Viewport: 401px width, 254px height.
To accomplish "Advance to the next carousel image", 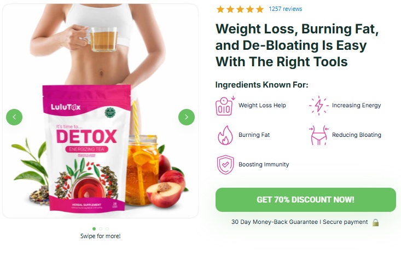I will coord(187,117).
